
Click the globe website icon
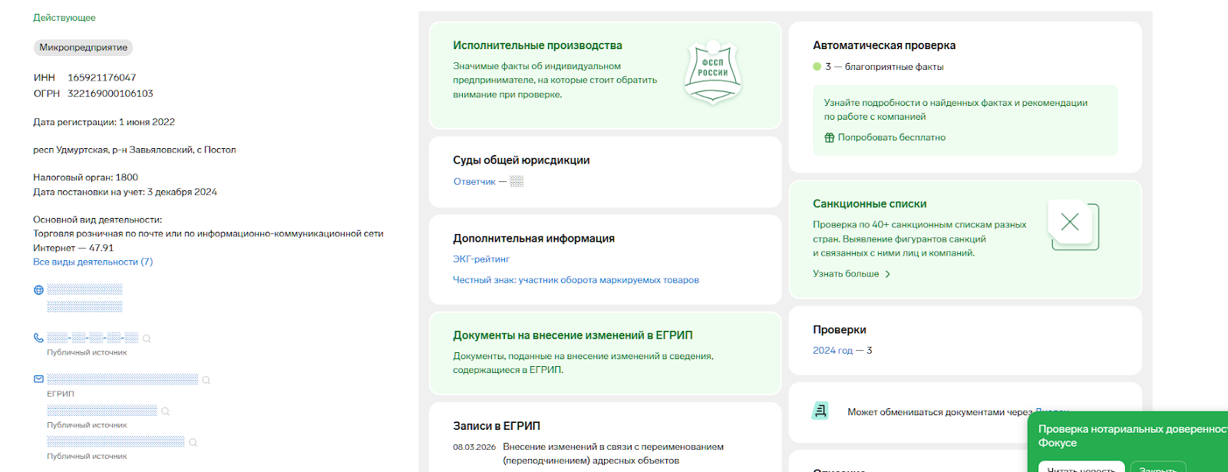pyautogui.click(x=38, y=290)
